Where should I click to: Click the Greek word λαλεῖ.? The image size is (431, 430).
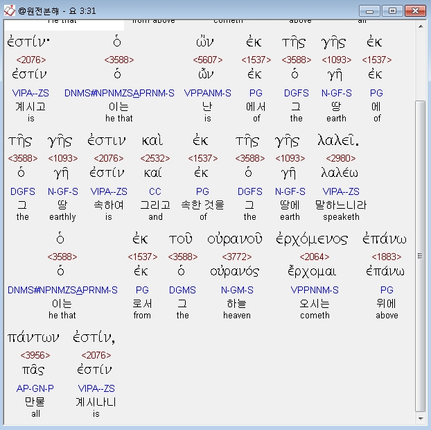(x=338, y=140)
